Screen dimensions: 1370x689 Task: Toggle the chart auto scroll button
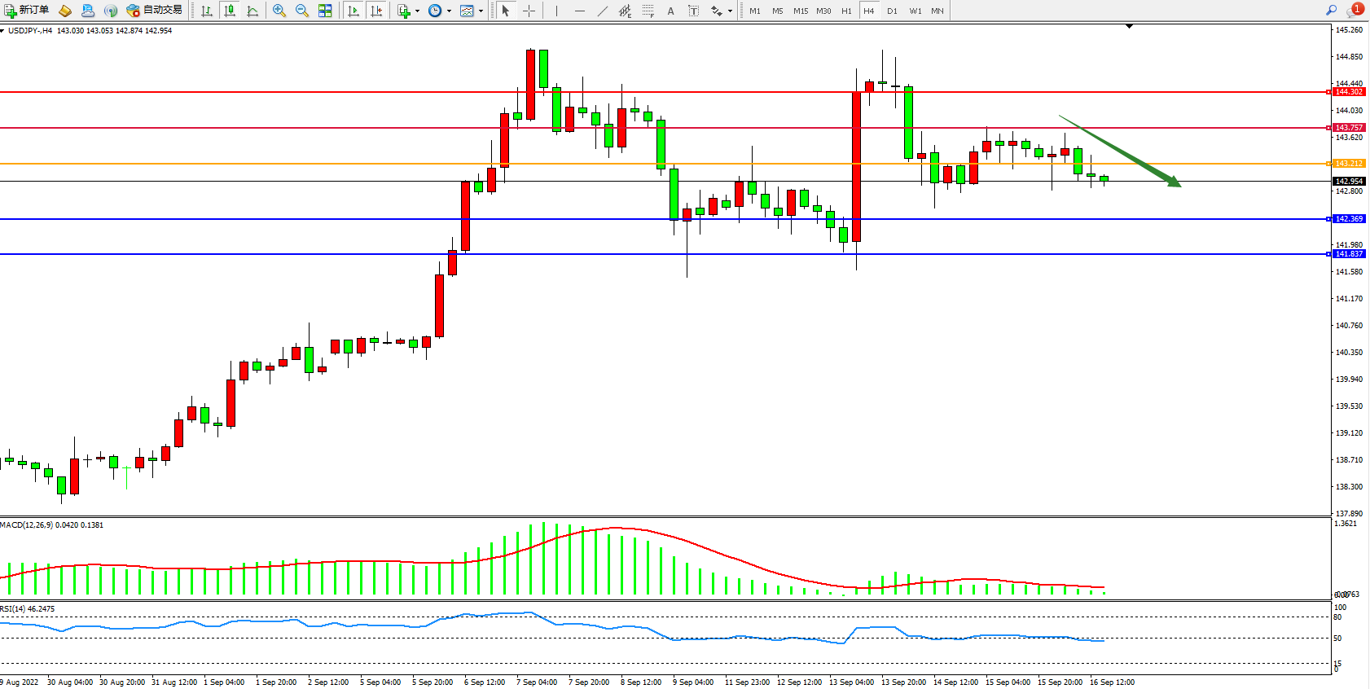click(353, 11)
